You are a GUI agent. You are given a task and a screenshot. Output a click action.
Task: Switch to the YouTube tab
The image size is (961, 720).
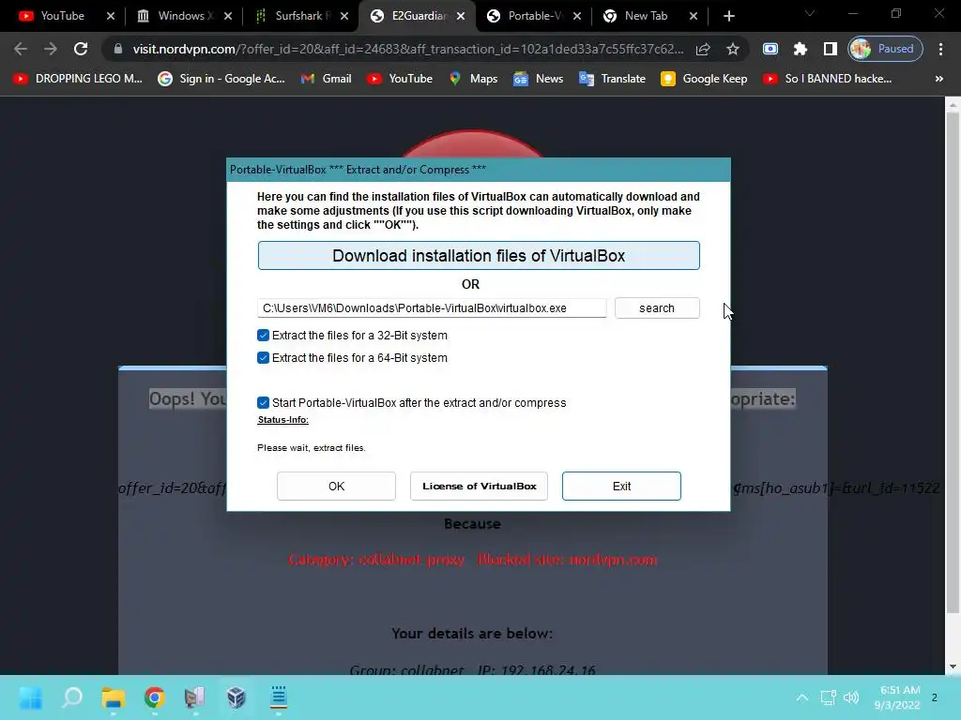(x=61, y=16)
